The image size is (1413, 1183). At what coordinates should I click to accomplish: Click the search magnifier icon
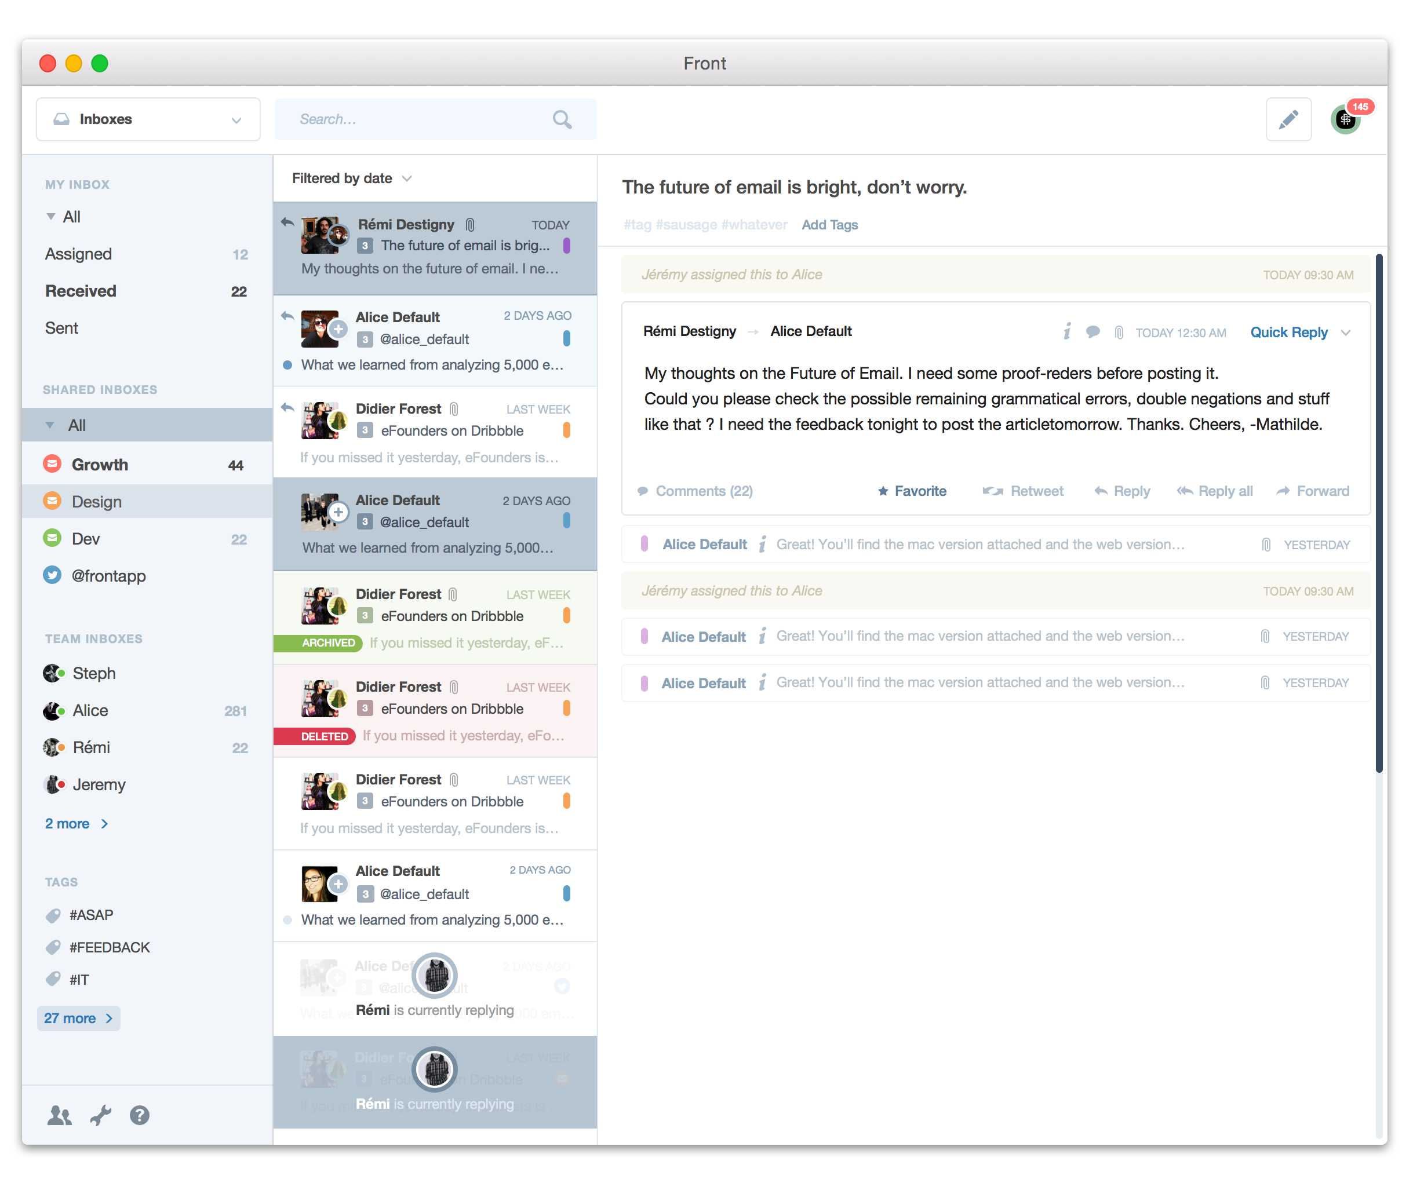point(562,120)
